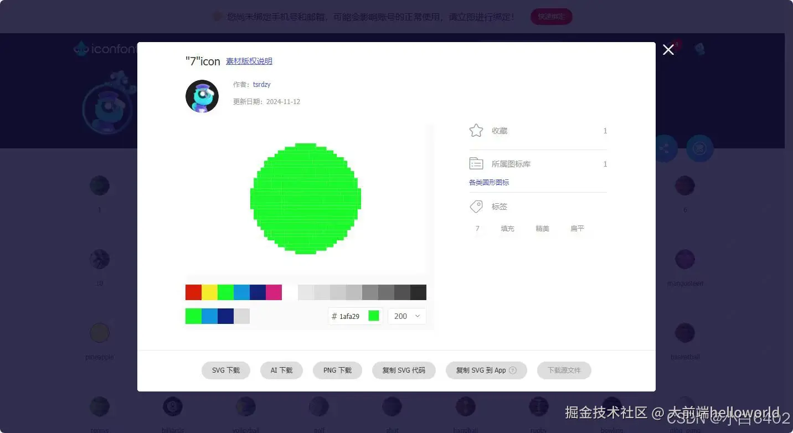Screen dimensions: 793x433
Task: Open the 200 size dropdown
Action: click(406, 316)
